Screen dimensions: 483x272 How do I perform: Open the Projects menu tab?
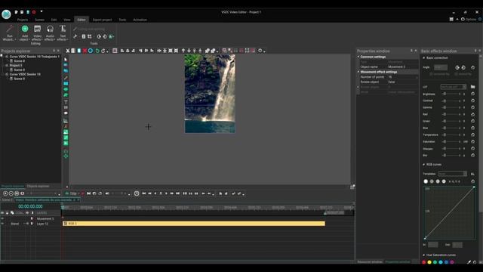coord(23,20)
